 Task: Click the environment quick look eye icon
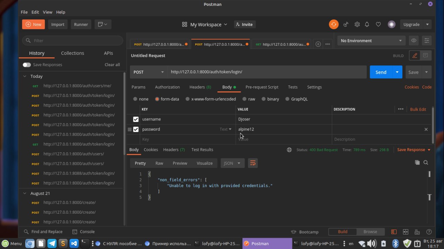[413, 41]
